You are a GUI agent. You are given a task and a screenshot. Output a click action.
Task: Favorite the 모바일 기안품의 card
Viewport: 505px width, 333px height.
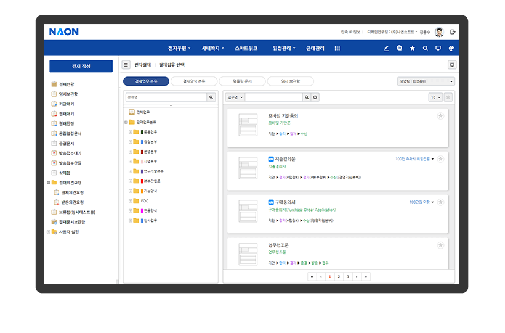[x=440, y=116]
